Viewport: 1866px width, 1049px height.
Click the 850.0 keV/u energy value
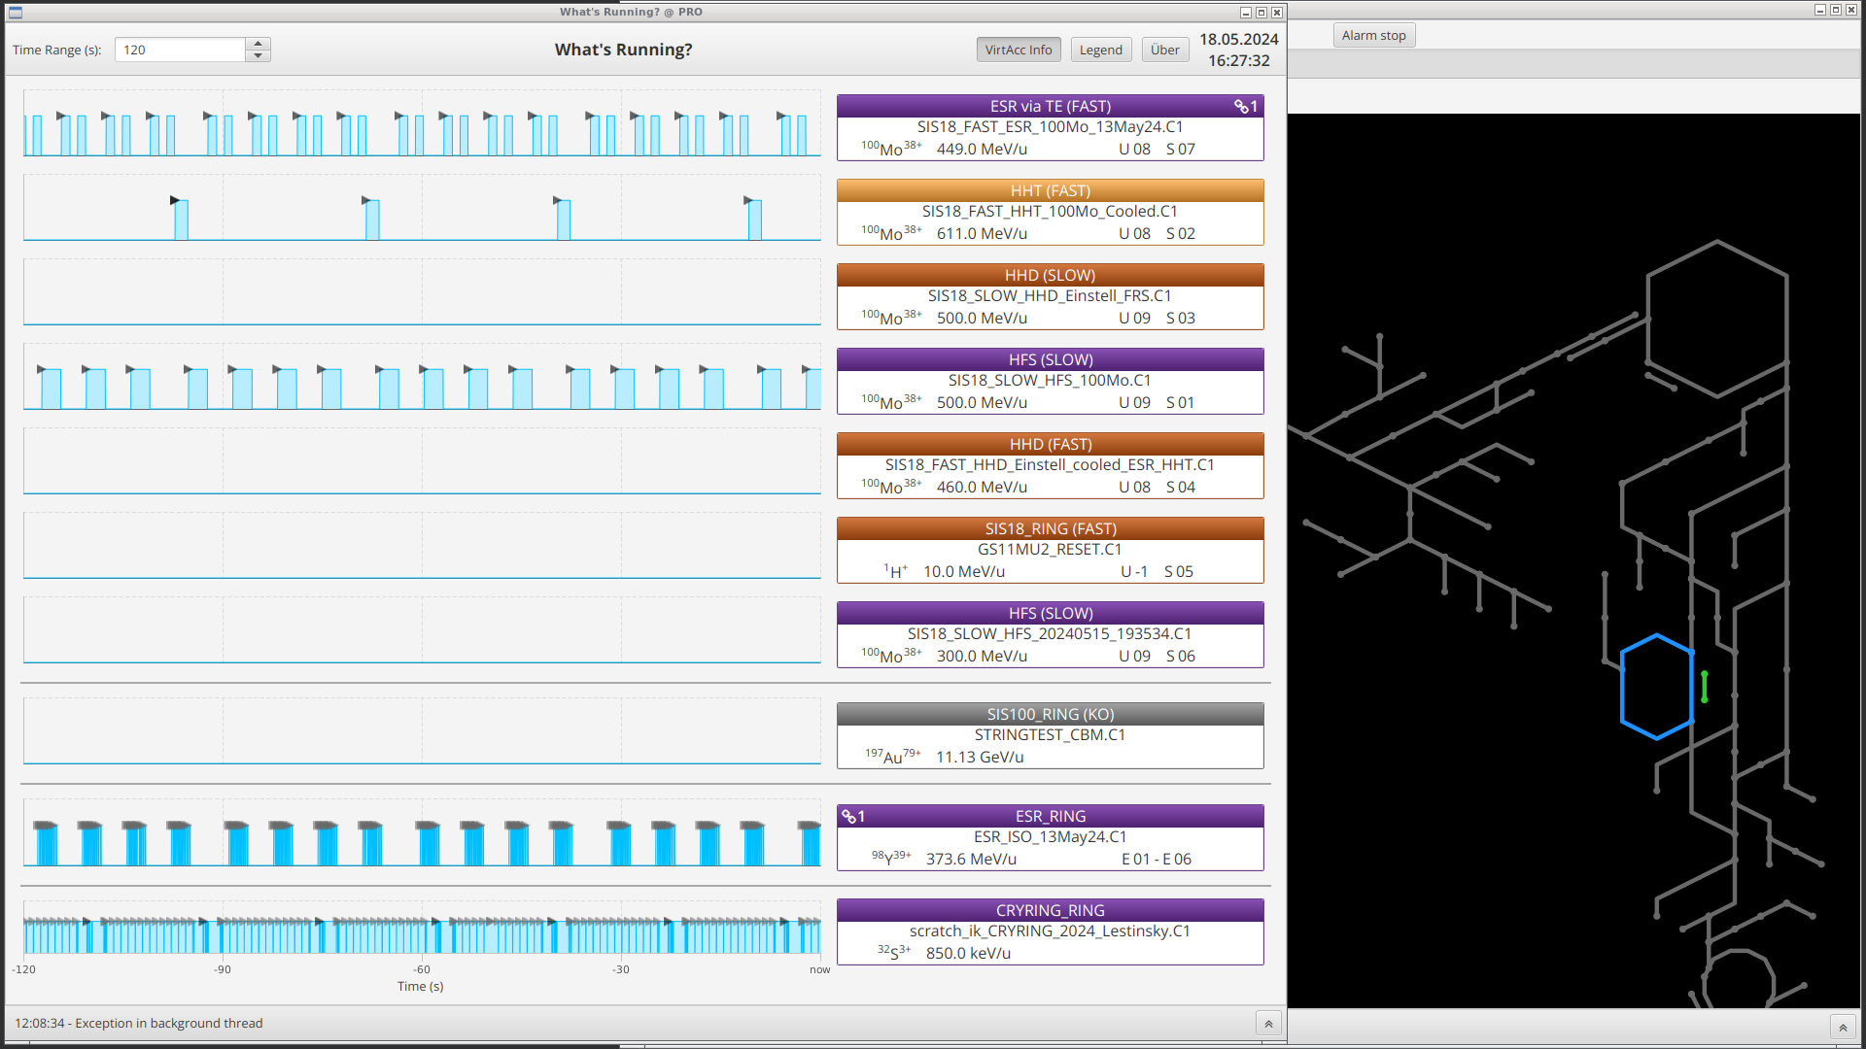[968, 953]
